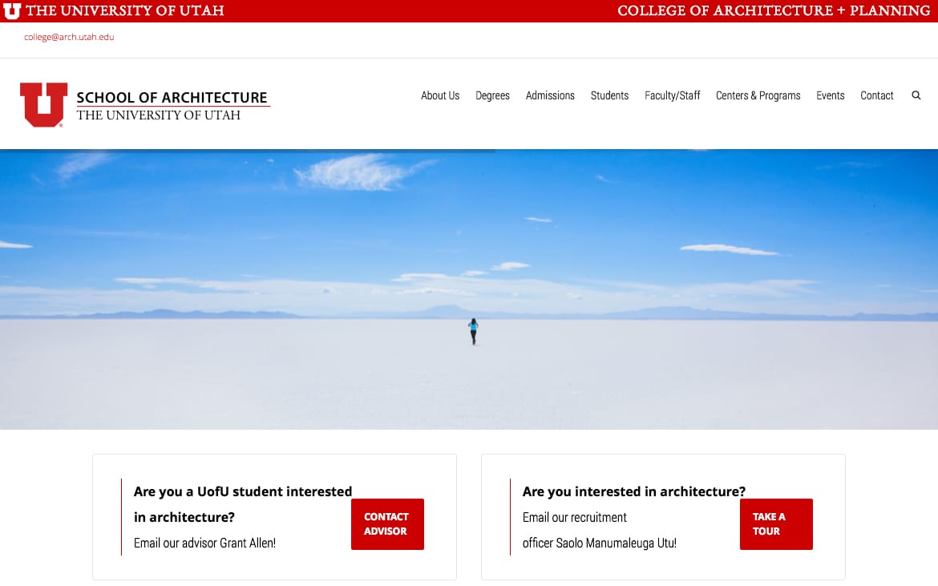The width and height of the screenshot is (938, 586).
Task: Open the Centers & Programs menu
Action: [x=758, y=95]
